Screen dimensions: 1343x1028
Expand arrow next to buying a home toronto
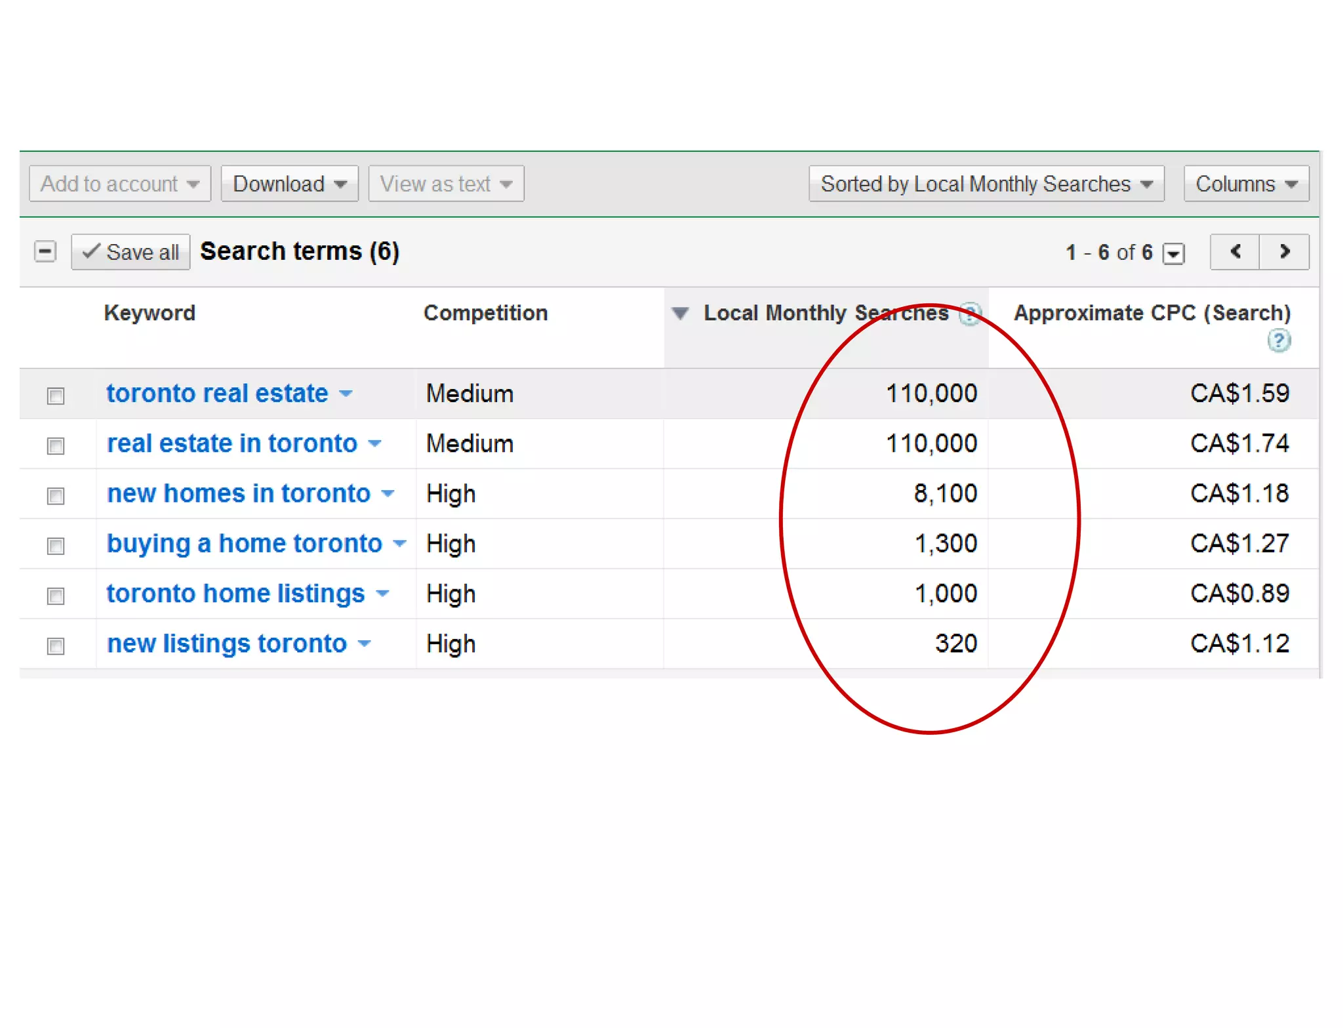[x=399, y=543]
